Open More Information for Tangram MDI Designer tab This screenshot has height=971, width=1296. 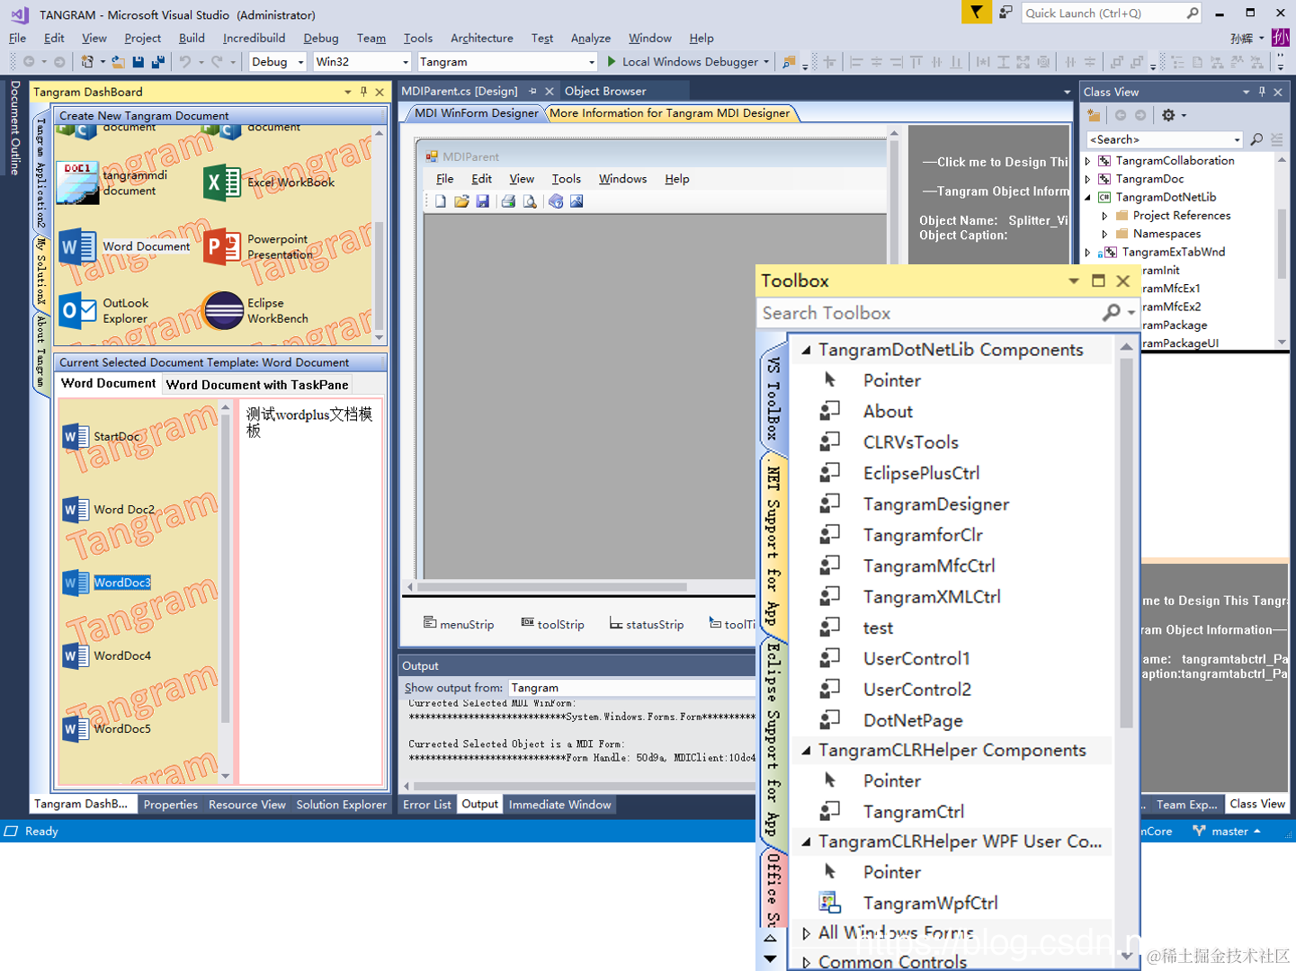[669, 113]
